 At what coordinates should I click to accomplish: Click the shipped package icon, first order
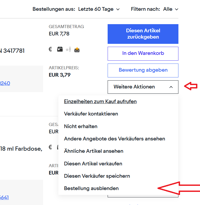[x=60, y=49]
